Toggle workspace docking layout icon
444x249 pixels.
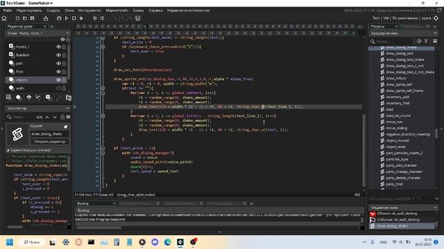[x=137, y=19]
